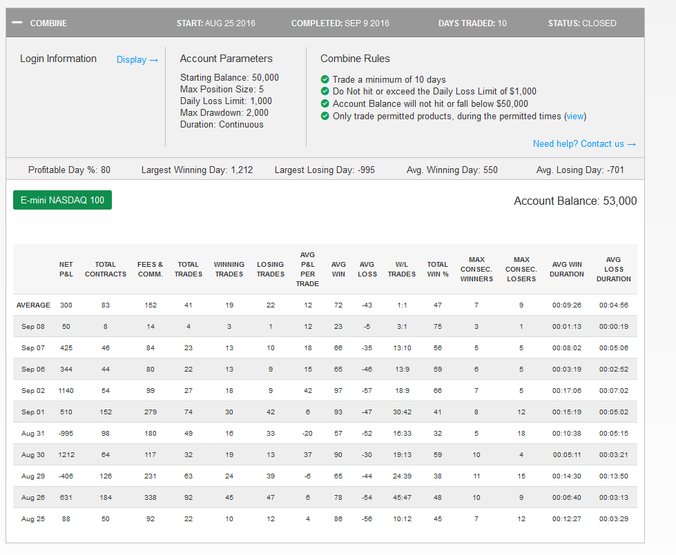676x555 pixels.
Task: Select the Aug 30 row date
Action: (33, 454)
